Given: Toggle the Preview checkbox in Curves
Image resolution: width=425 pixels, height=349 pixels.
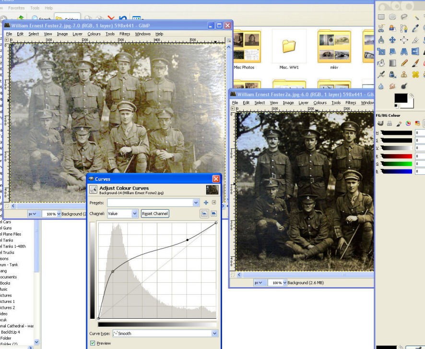Looking at the screenshot, I should coord(93,343).
